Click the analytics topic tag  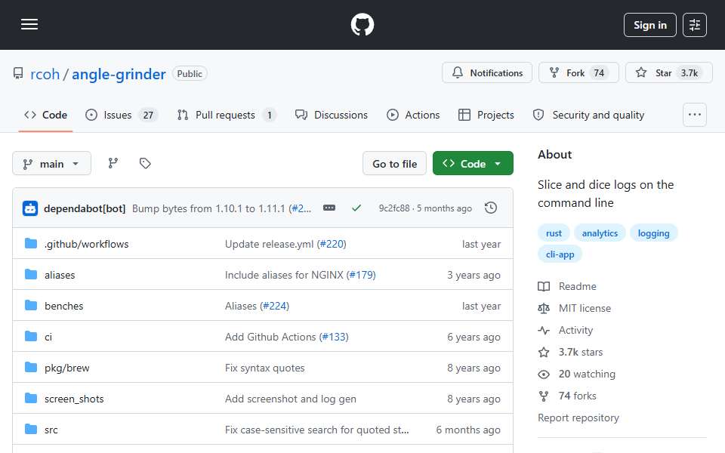pos(600,233)
